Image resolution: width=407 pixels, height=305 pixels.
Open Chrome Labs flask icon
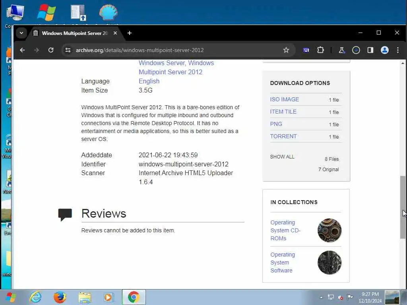point(341,50)
